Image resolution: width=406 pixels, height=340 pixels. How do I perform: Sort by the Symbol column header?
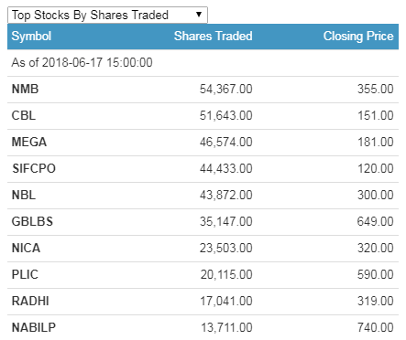tap(31, 37)
